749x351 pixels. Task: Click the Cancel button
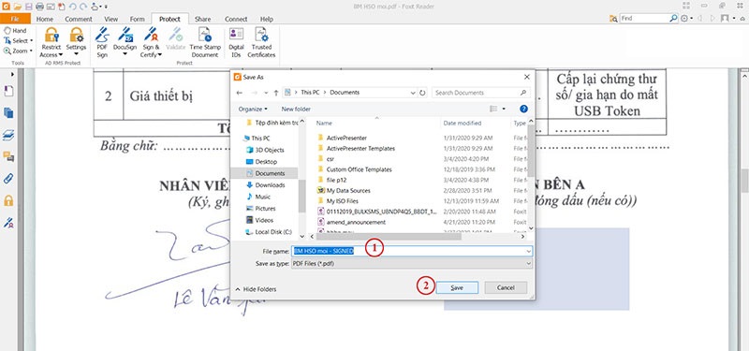tap(506, 287)
